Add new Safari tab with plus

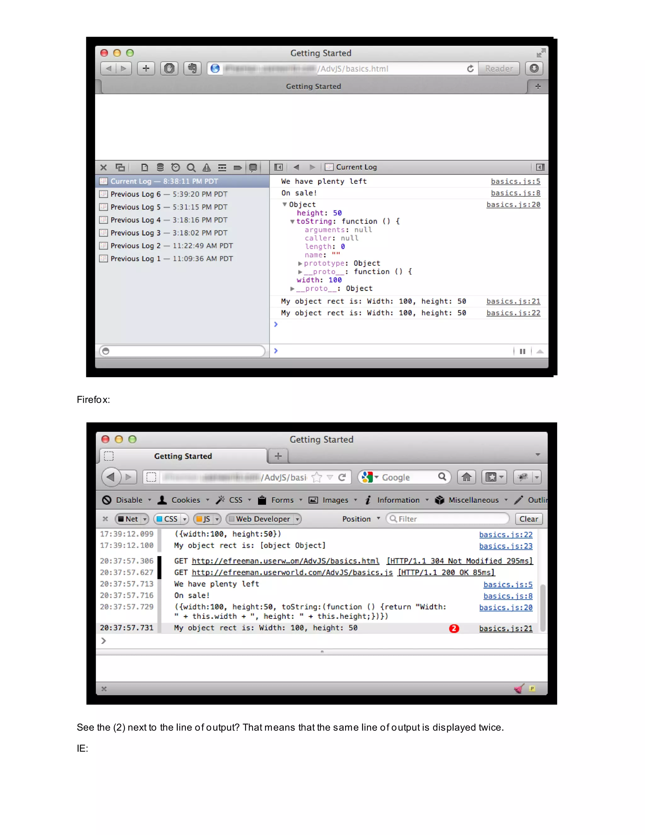coord(538,86)
